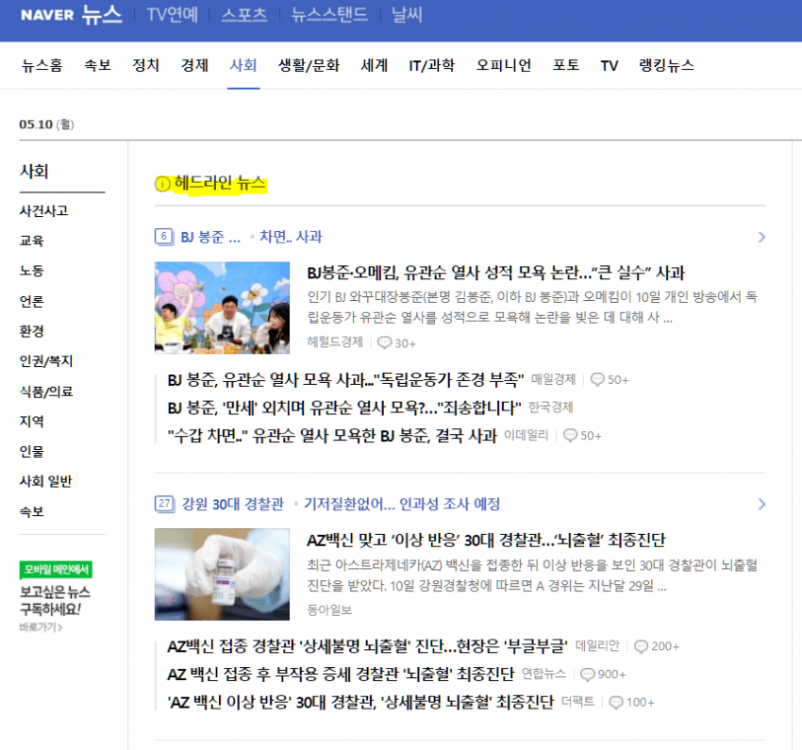Open 인권/복지 in the sidebar

pos(46,361)
